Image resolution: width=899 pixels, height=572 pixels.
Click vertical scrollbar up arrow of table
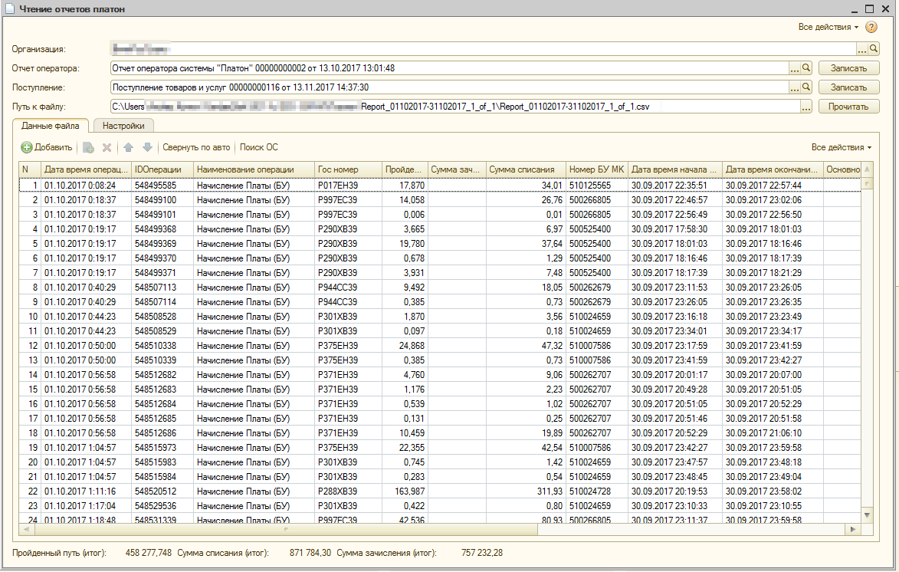coord(867,169)
